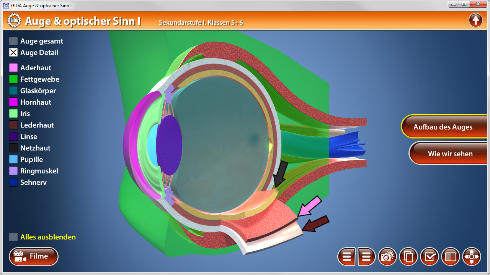Click the green Fettgewebe color swatch
Screen dimensions: 490x275
click(13, 79)
